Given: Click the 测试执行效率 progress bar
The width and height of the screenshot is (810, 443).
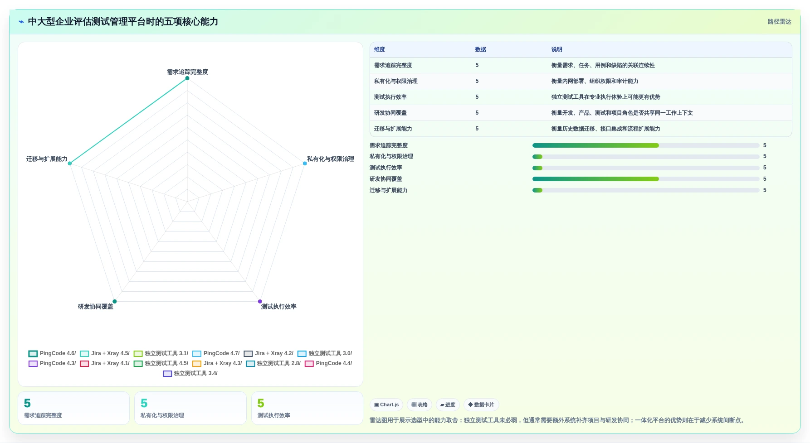Looking at the screenshot, I should (x=646, y=168).
